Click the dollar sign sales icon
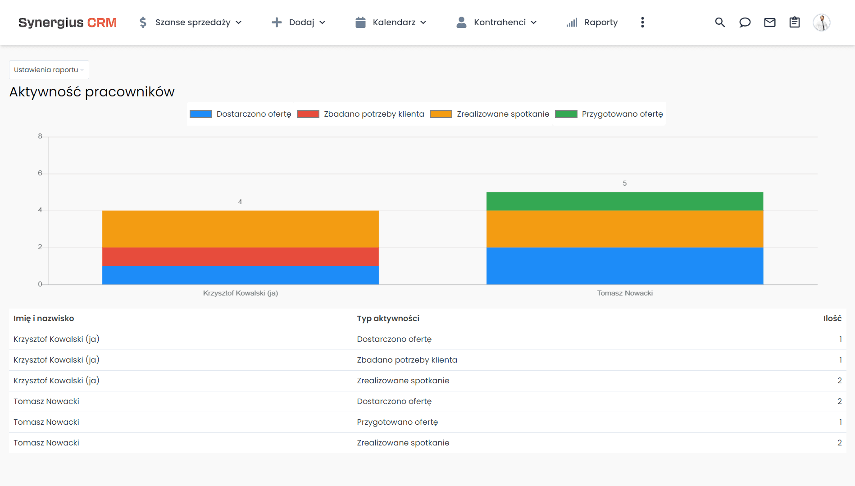Screen dimensions: 855x486 pos(143,23)
